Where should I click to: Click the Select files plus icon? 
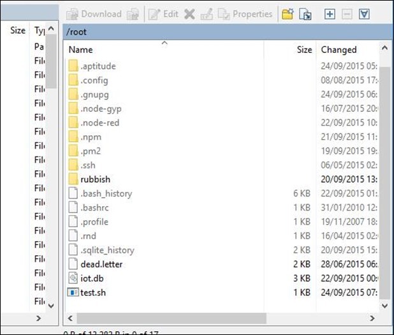(x=330, y=14)
